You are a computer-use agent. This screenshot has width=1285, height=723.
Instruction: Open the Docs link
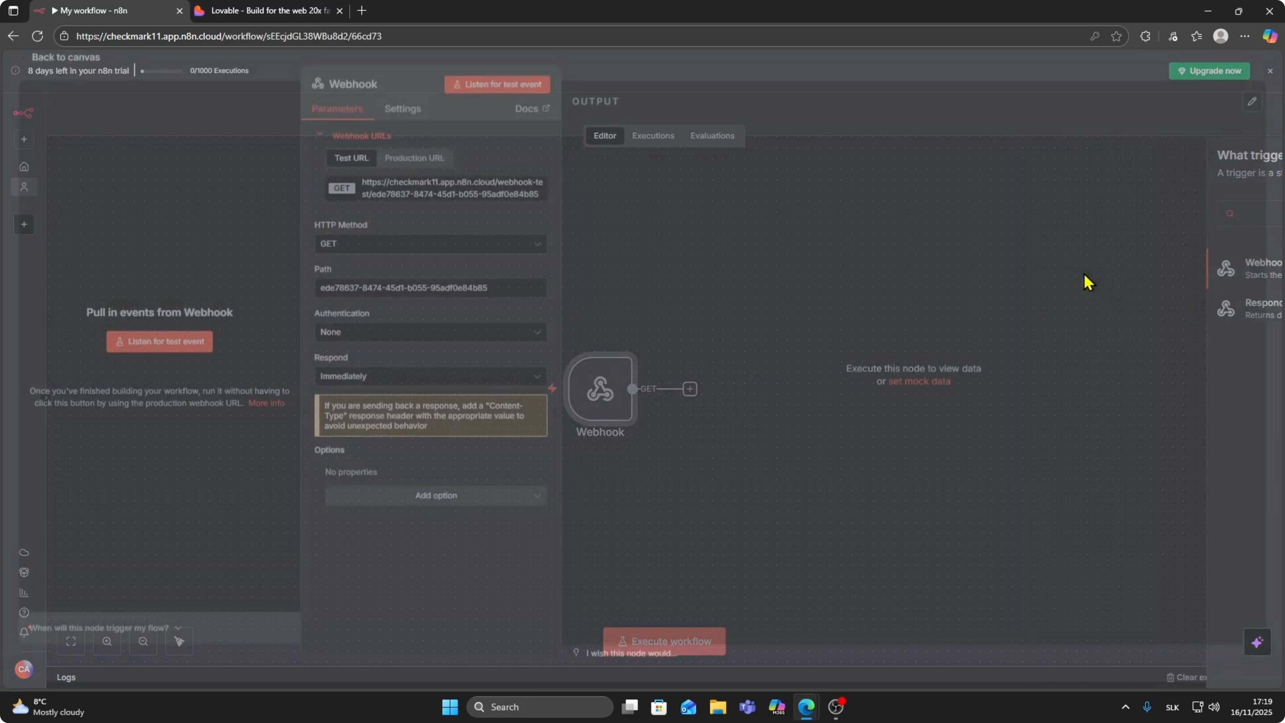click(532, 109)
